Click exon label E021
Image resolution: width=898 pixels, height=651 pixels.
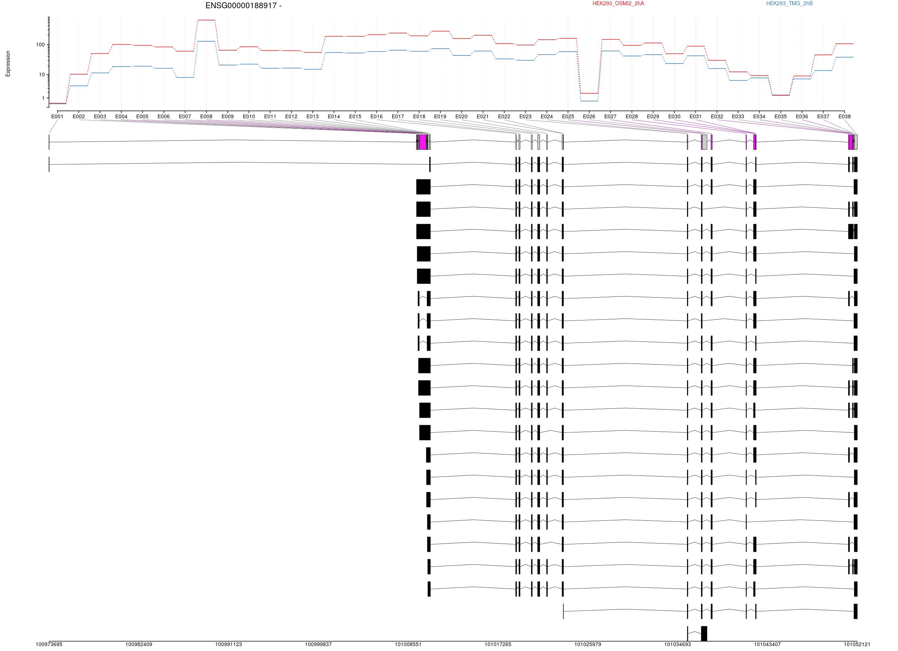coord(483,116)
